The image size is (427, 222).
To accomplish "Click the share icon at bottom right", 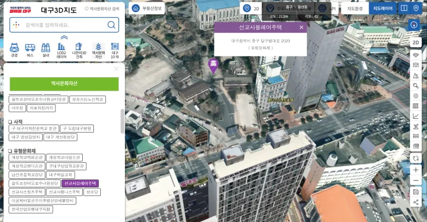I will coord(416,202).
